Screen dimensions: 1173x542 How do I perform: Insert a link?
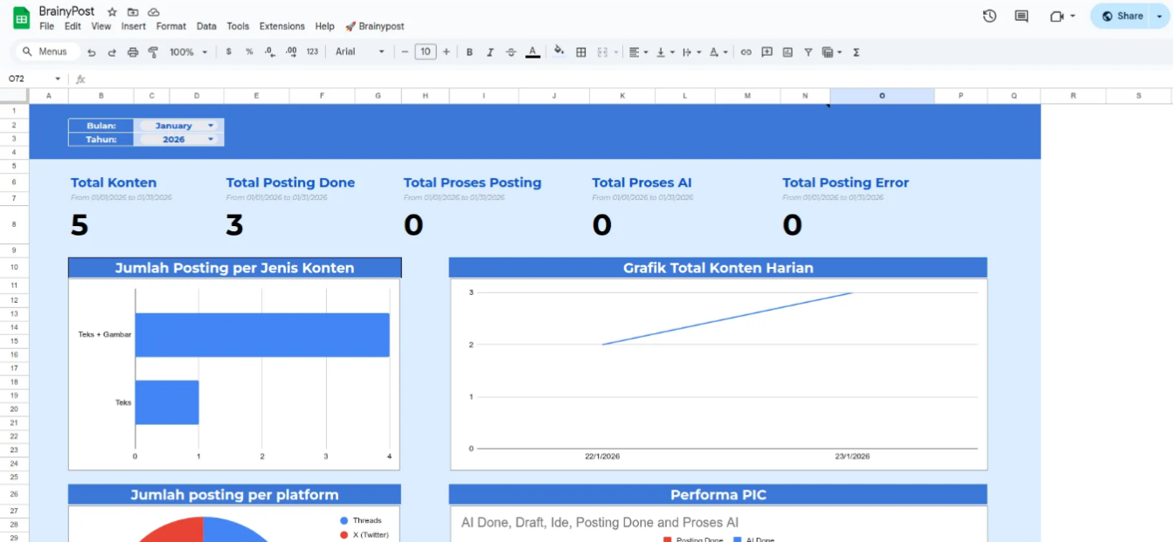tap(746, 52)
